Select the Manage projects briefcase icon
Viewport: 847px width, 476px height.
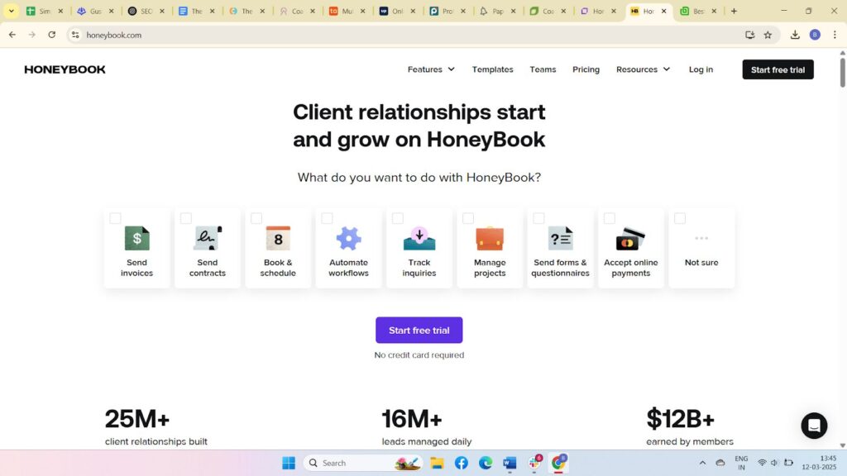click(x=490, y=239)
